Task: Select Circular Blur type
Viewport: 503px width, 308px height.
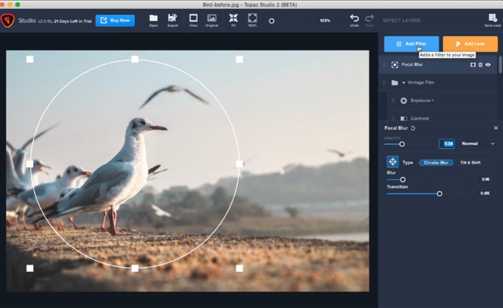Action: point(436,162)
